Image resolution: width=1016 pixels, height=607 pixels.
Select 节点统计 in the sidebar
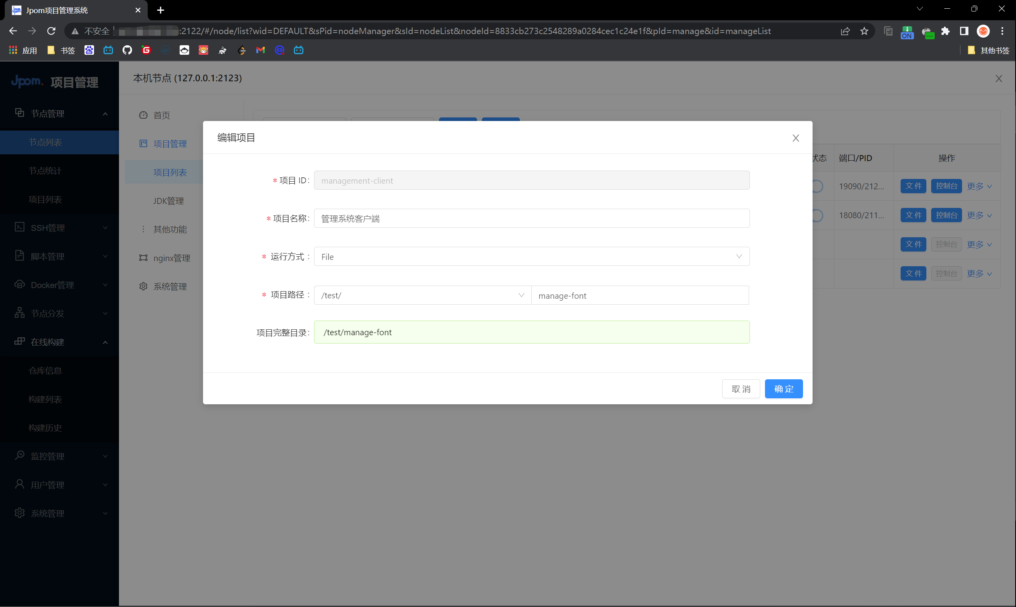click(x=45, y=171)
